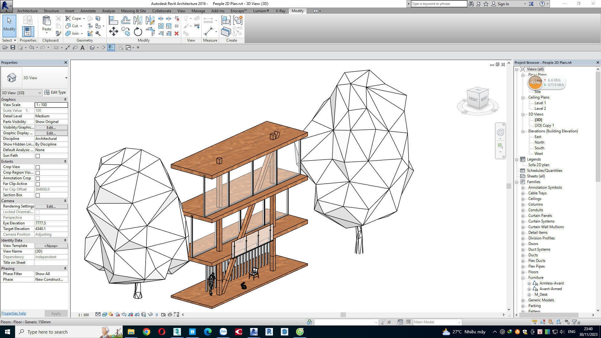Enable Crop Region Visible checkbox

38,173
